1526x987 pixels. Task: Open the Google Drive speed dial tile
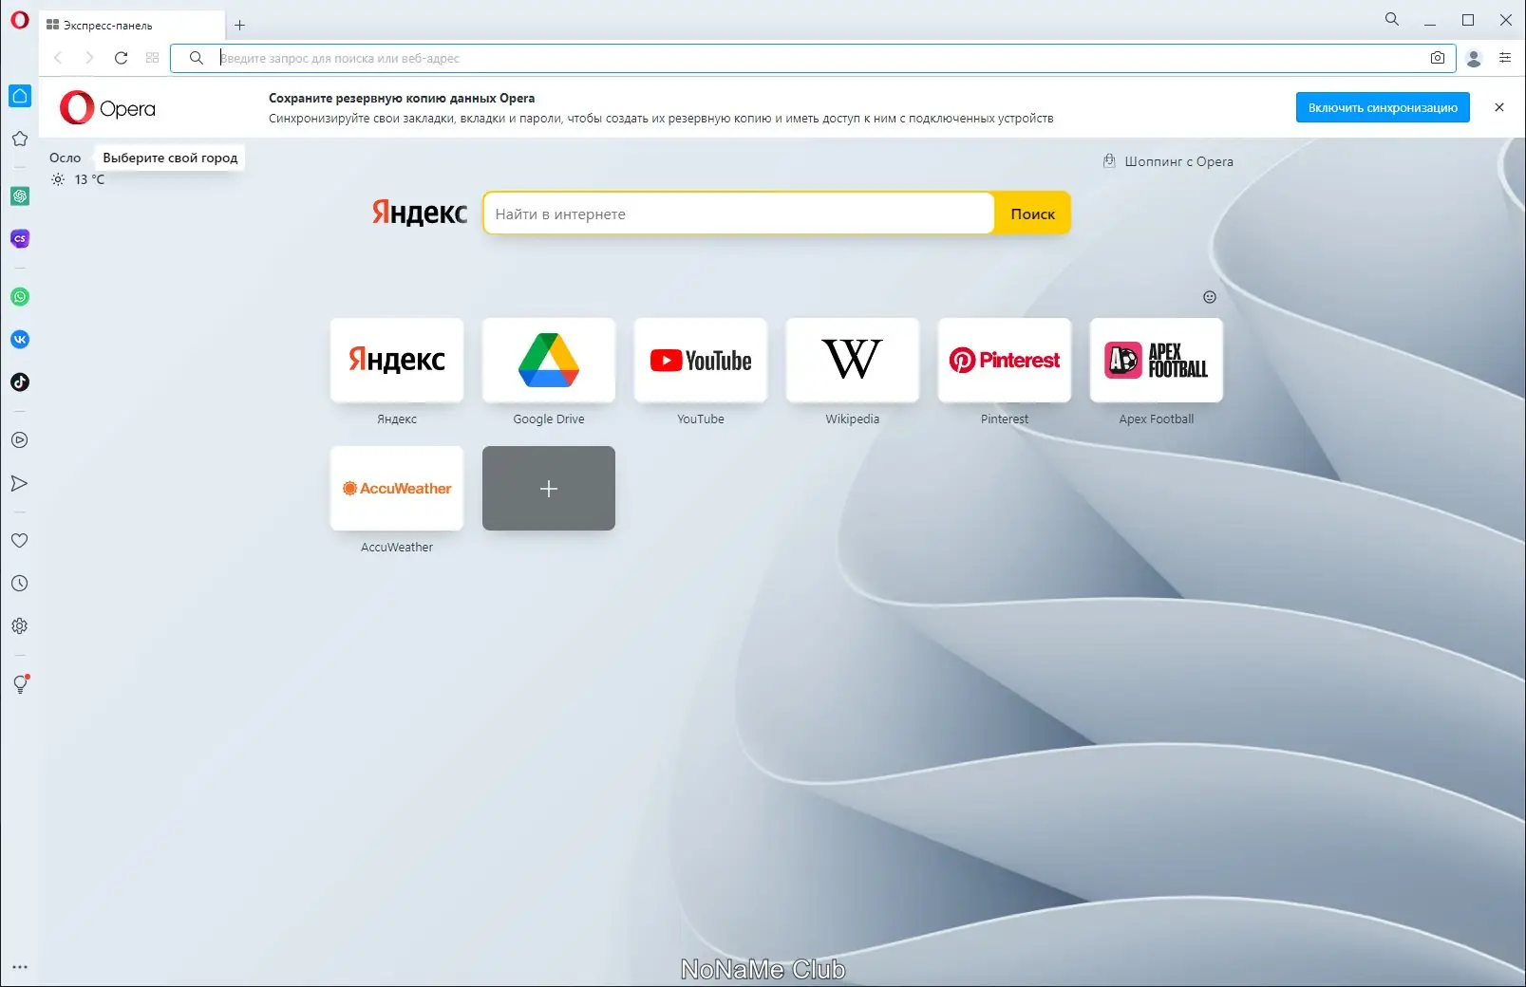549,360
